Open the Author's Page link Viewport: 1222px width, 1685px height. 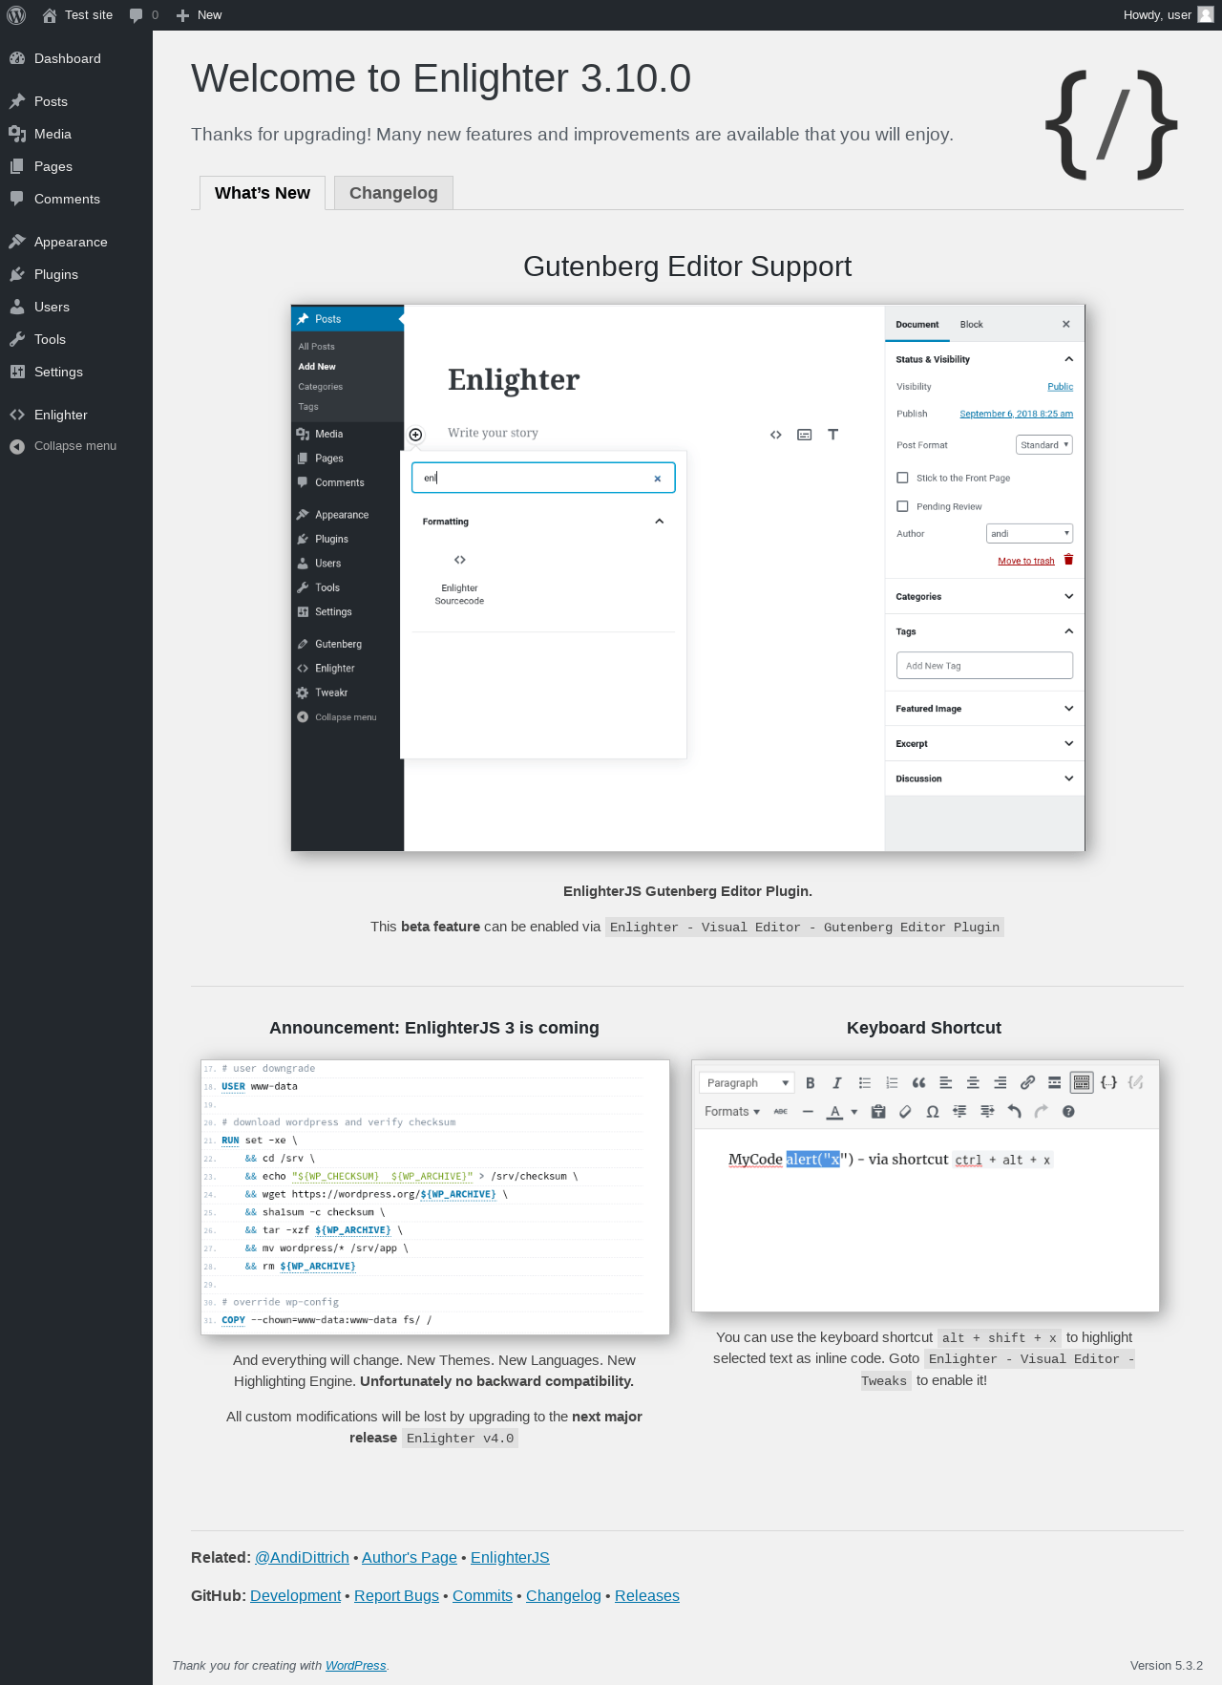click(410, 1557)
